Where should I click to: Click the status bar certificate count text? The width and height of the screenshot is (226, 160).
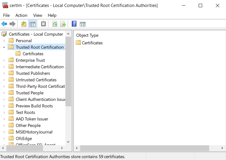(x=63, y=157)
